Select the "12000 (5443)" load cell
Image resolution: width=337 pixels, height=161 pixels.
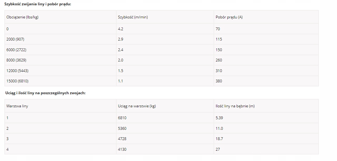click(x=17, y=71)
